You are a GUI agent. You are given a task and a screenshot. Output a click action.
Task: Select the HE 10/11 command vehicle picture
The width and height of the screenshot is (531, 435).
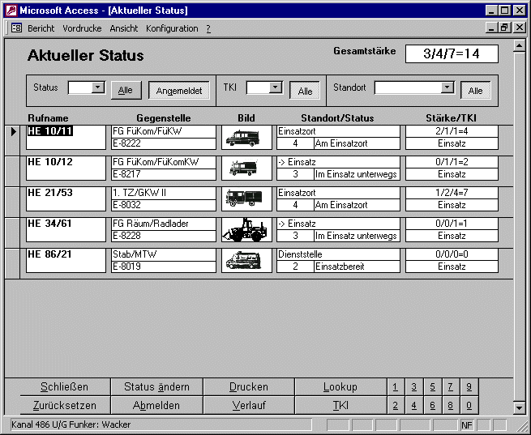[246, 138]
